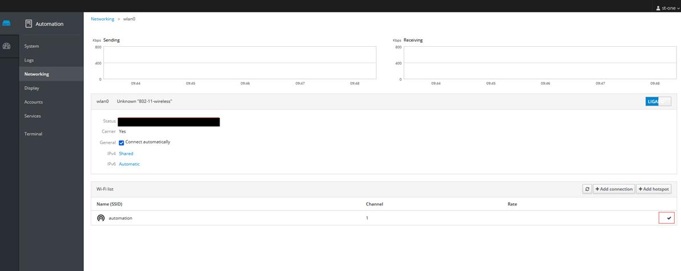Go to Logs in the sidebar
The width and height of the screenshot is (681, 271).
29,60
